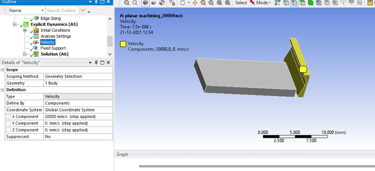The width and height of the screenshot is (375, 171).
Task: Toggle the Z Component parameter checkbox
Action: pos(8,130)
